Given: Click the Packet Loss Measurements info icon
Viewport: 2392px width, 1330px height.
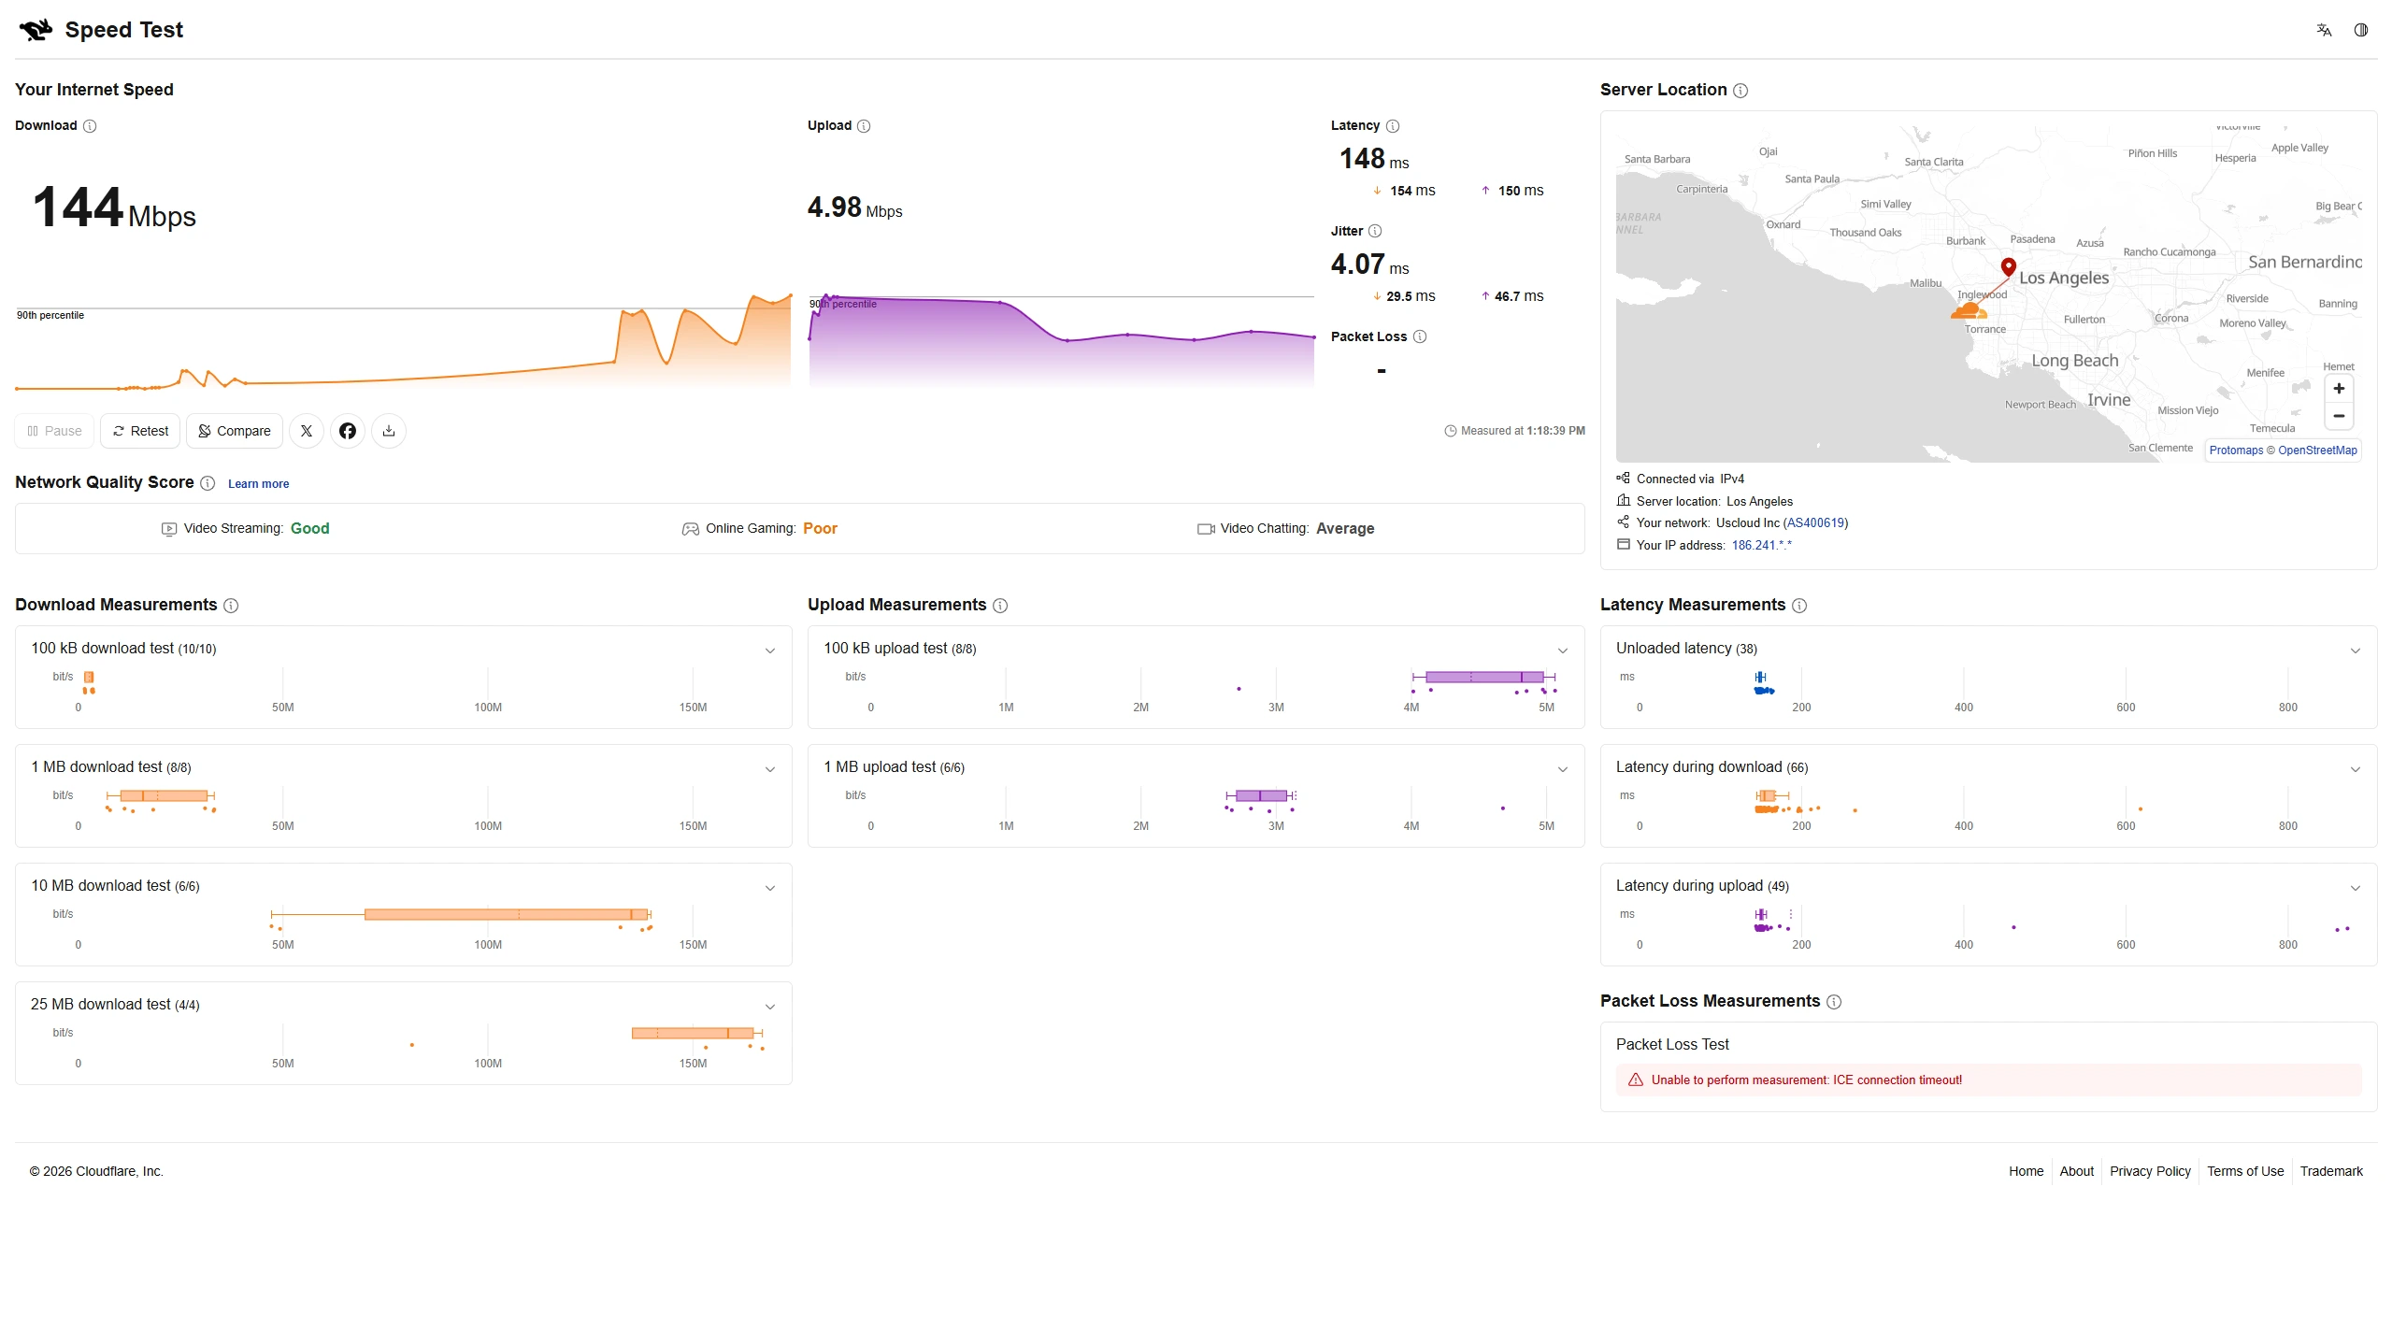Looking at the screenshot, I should point(1834,1002).
